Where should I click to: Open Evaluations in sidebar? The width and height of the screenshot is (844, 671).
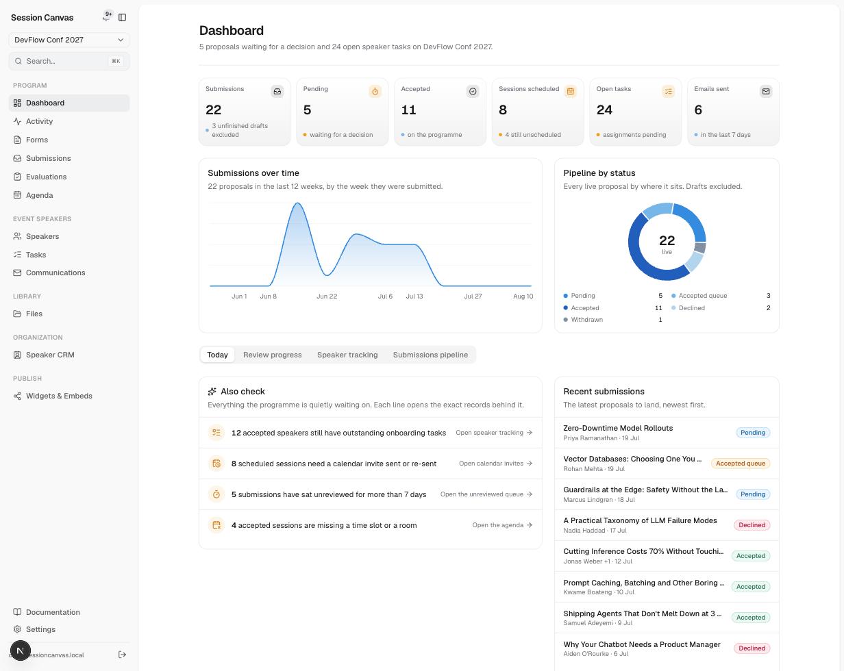tap(69, 177)
